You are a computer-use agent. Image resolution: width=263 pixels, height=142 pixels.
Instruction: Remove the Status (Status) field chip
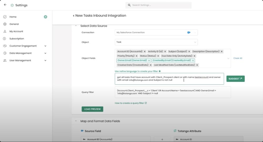[158, 56]
